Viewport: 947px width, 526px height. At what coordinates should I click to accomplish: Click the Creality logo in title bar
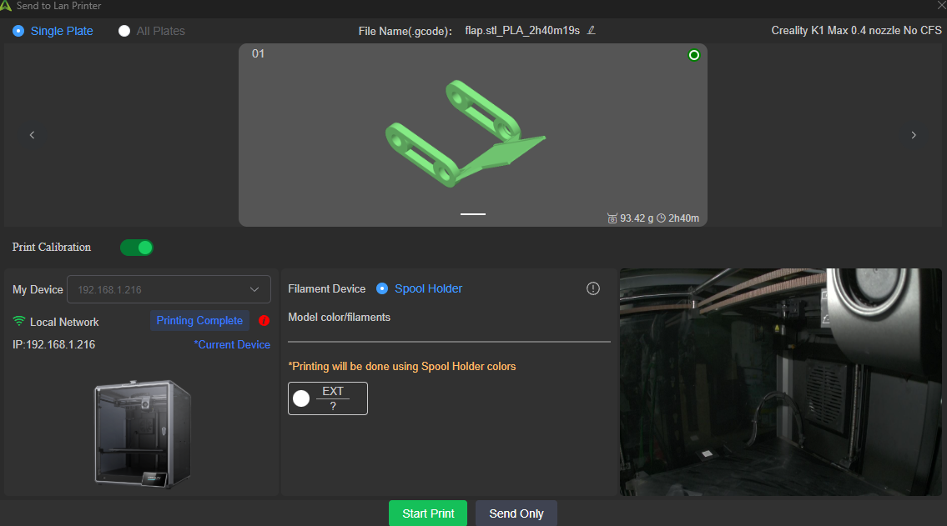click(x=7, y=6)
